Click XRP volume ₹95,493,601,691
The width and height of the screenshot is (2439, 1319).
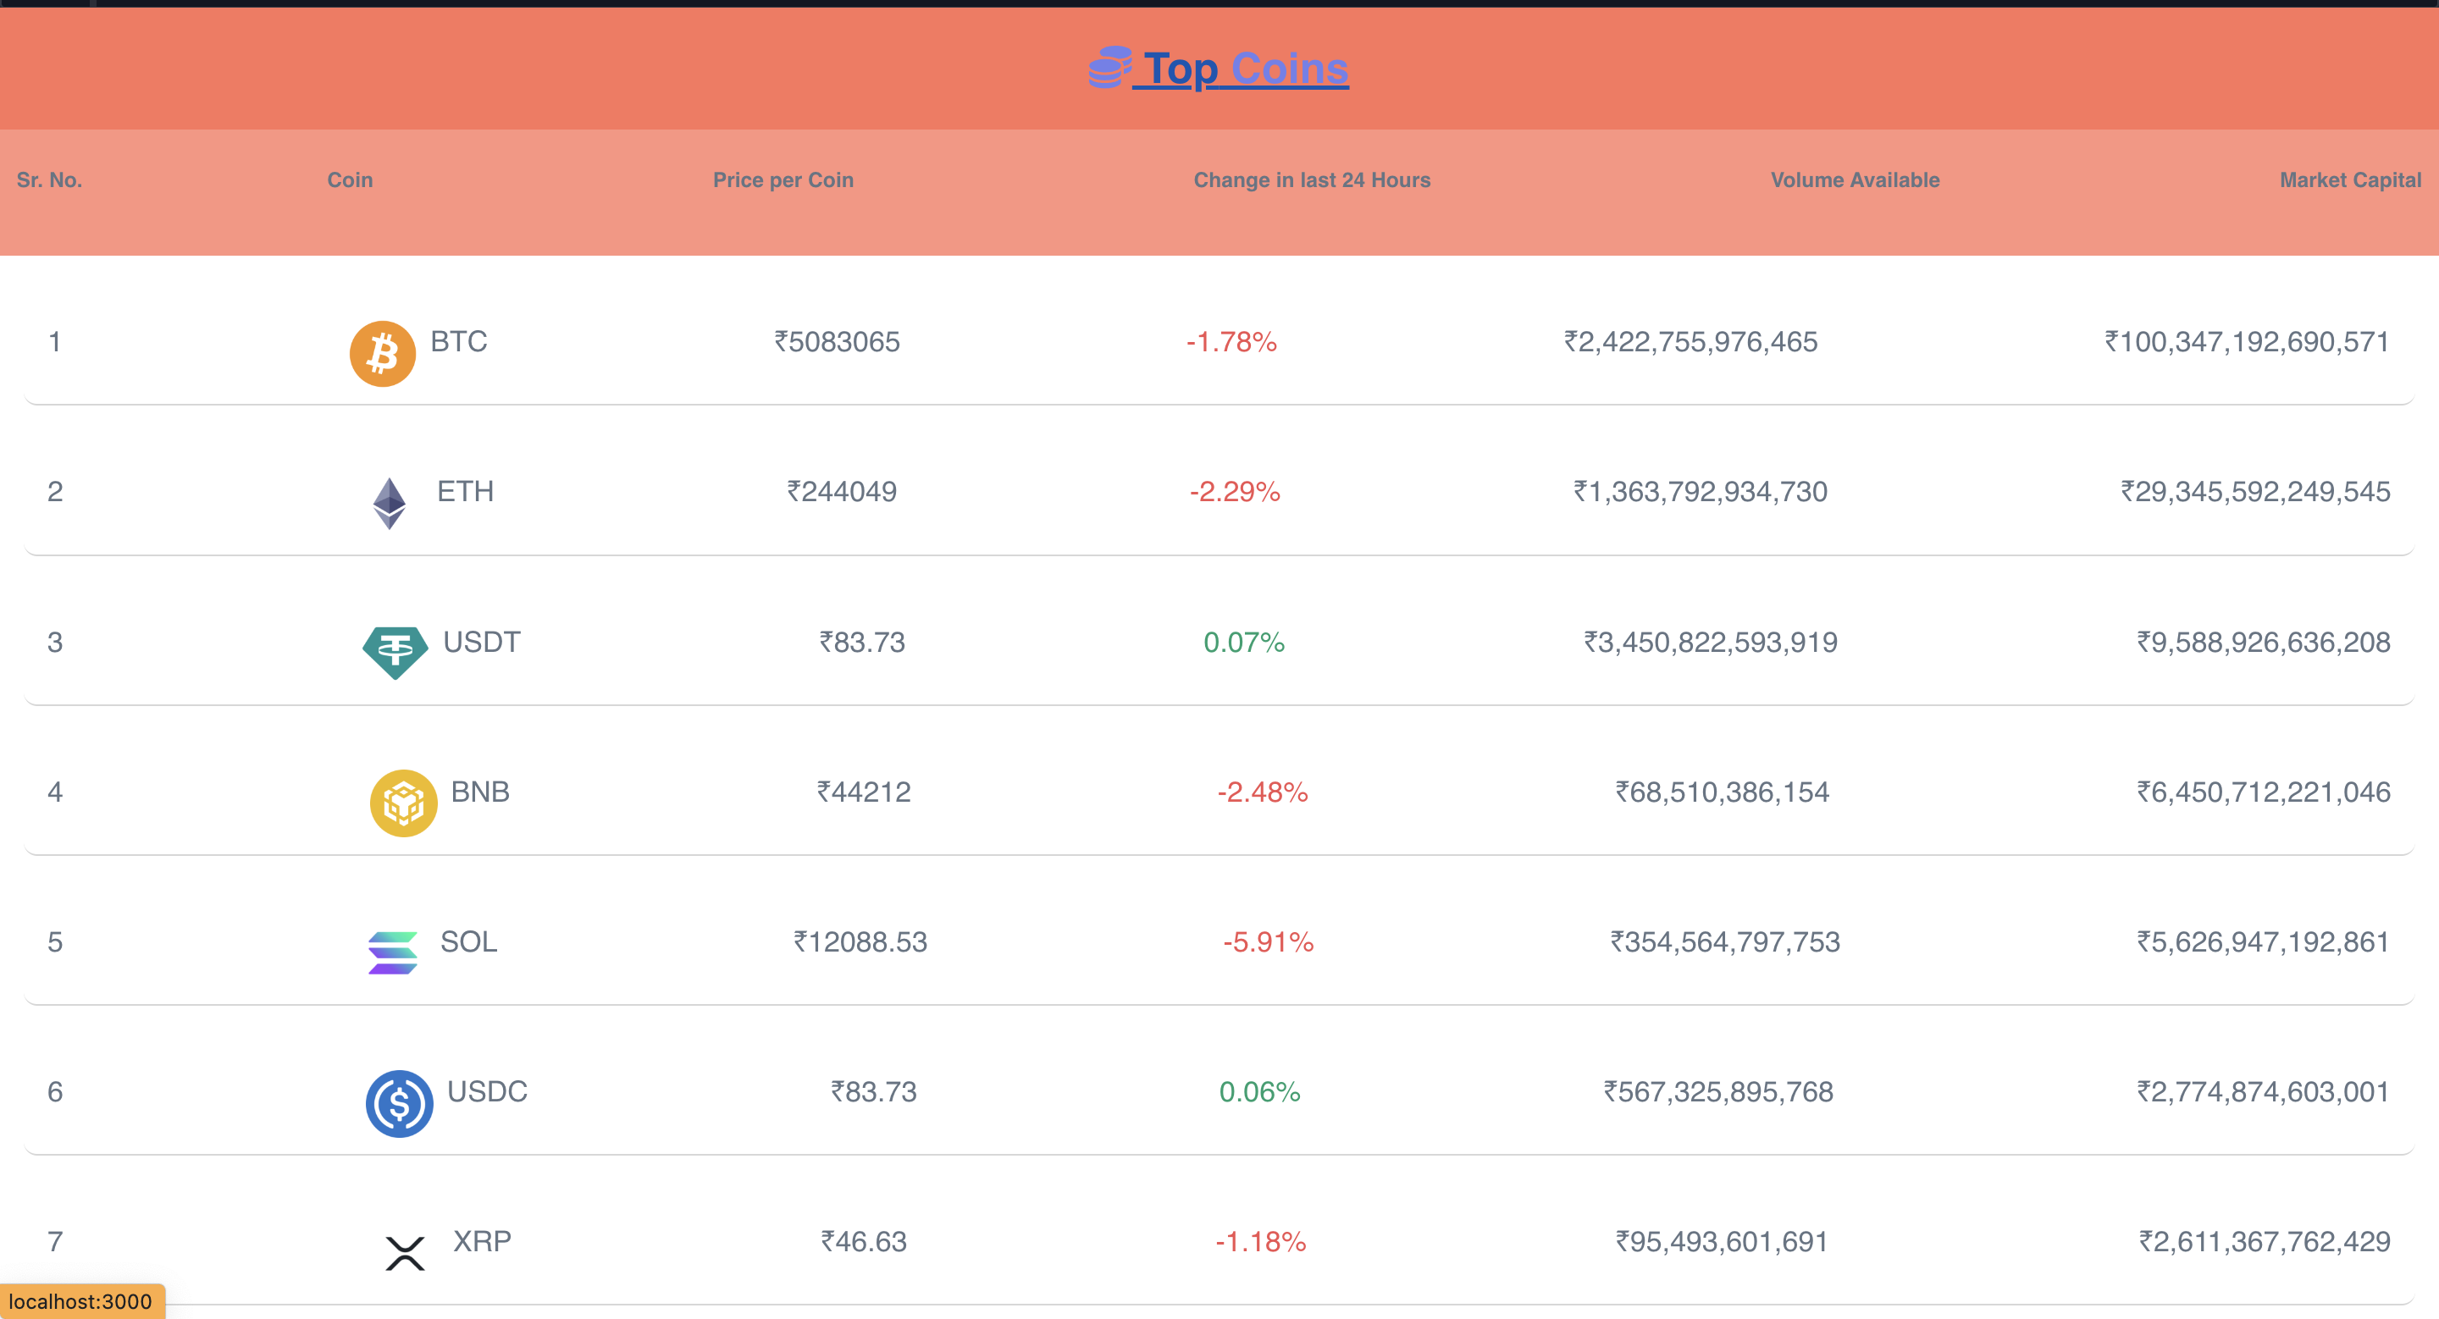pos(1722,1240)
